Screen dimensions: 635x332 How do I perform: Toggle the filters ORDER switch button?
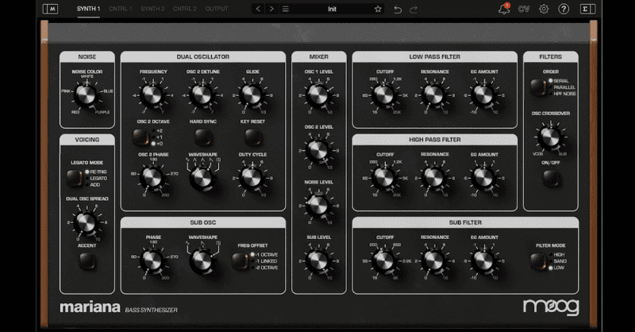(538, 87)
